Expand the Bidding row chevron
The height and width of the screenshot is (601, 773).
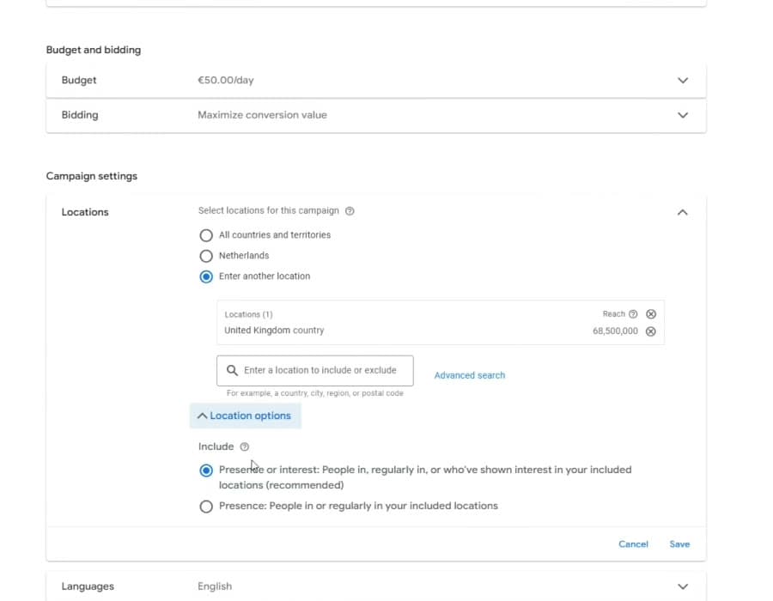click(682, 115)
